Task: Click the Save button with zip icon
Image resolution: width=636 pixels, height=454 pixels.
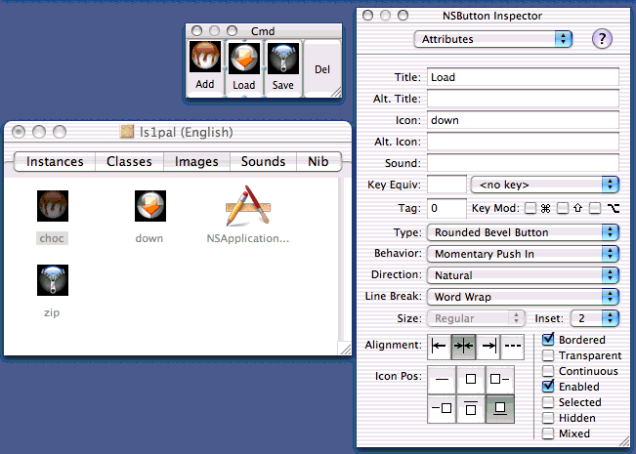Action: click(282, 67)
